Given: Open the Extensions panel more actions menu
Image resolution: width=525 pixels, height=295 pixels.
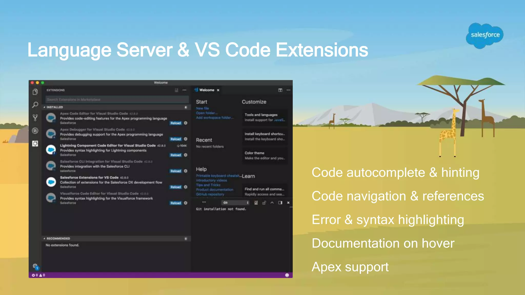Looking at the screenshot, I should coord(184,90).
